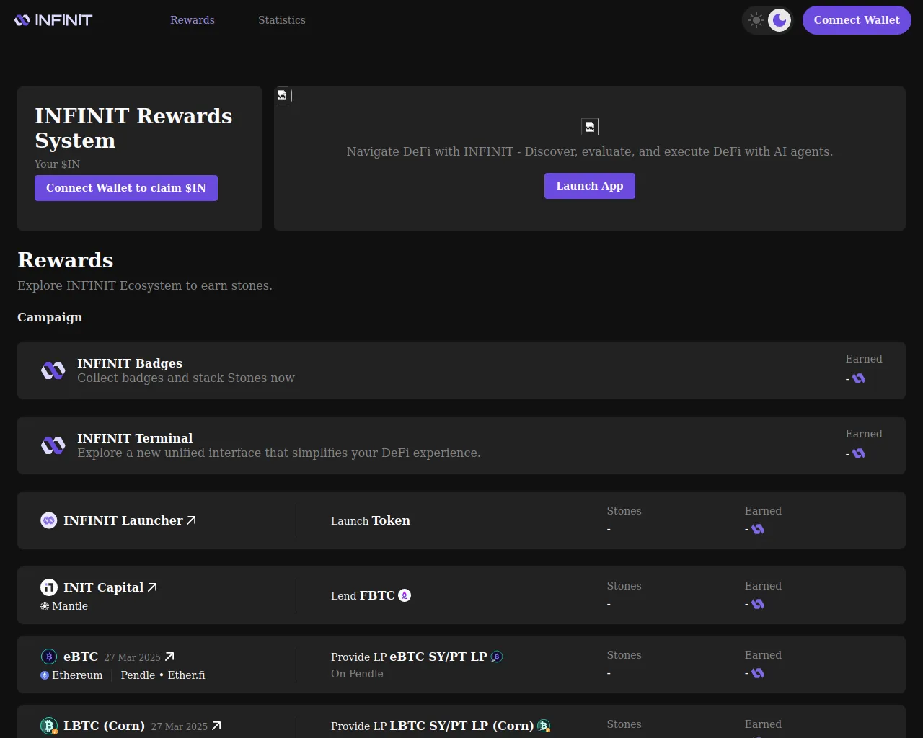Click 'Provide LP eBTC SY/PT LP' text

click(409, 657)
